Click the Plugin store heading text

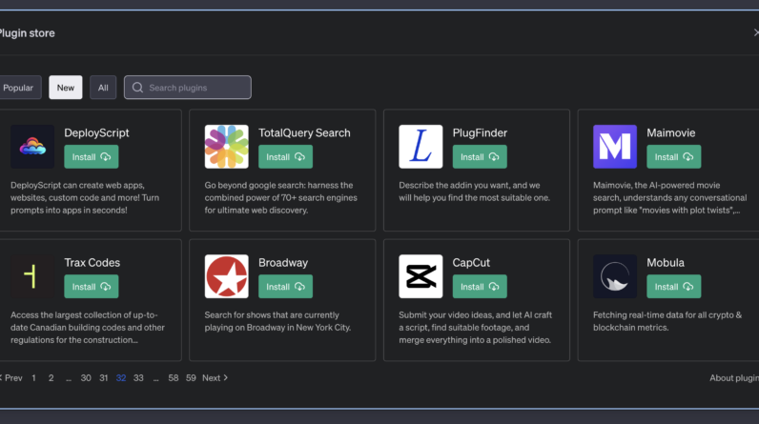pos(27,33)
